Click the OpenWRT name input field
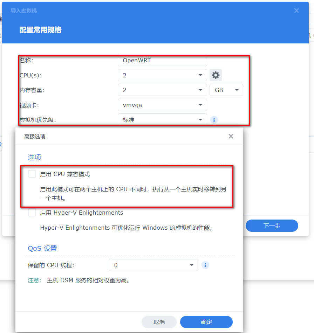Image resolution: width=314 pixels, height=333 pixels. click(162, 60)
